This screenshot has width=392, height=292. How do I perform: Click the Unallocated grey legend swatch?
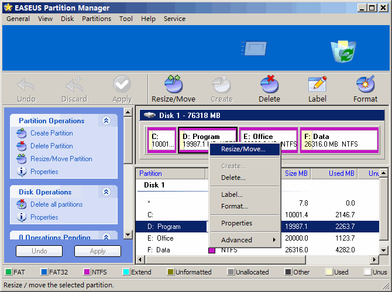click(x=231, y=272)
